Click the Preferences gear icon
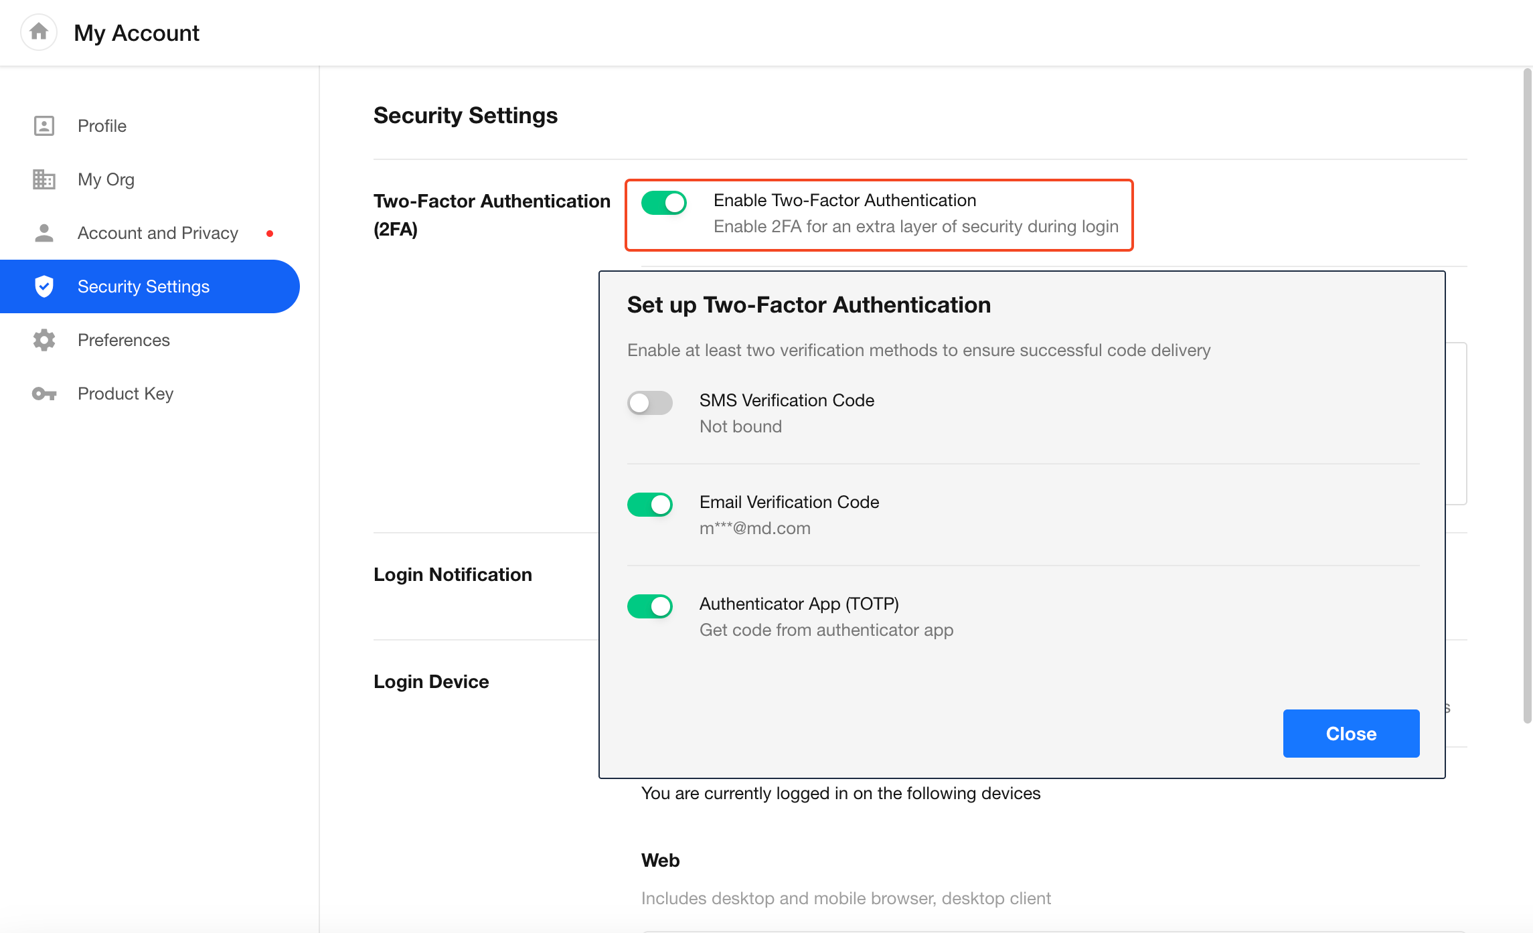 [x=44, y=340]
